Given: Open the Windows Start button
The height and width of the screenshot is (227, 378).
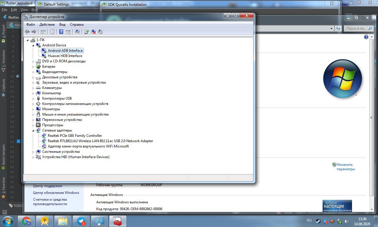Looking at the screenshot, I should click(8, 221).
